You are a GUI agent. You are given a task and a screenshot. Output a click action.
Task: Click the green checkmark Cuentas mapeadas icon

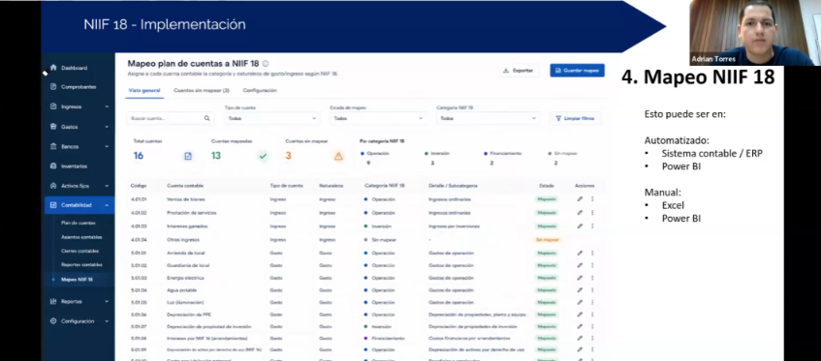[263, 156]
